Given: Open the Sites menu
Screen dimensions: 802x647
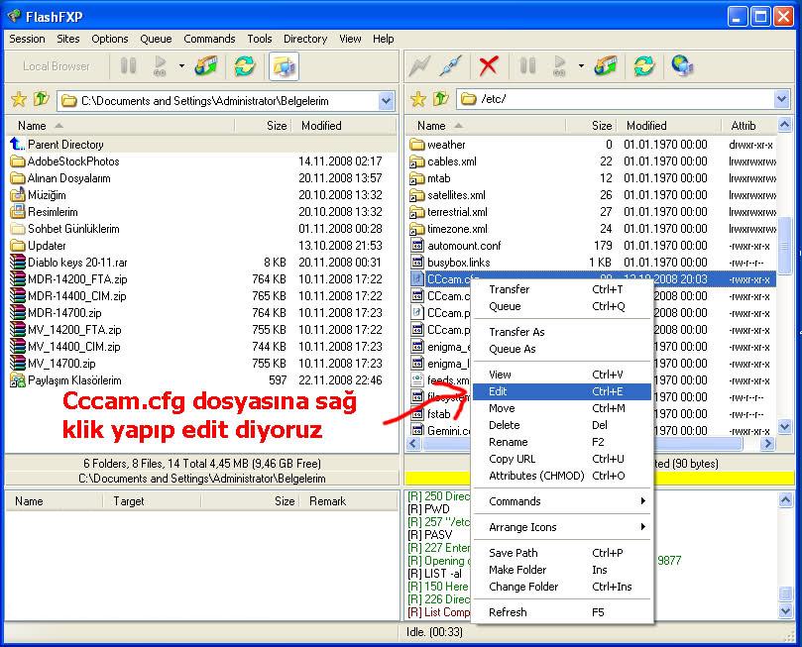Looking at the screenshot, I should (68, 39).
